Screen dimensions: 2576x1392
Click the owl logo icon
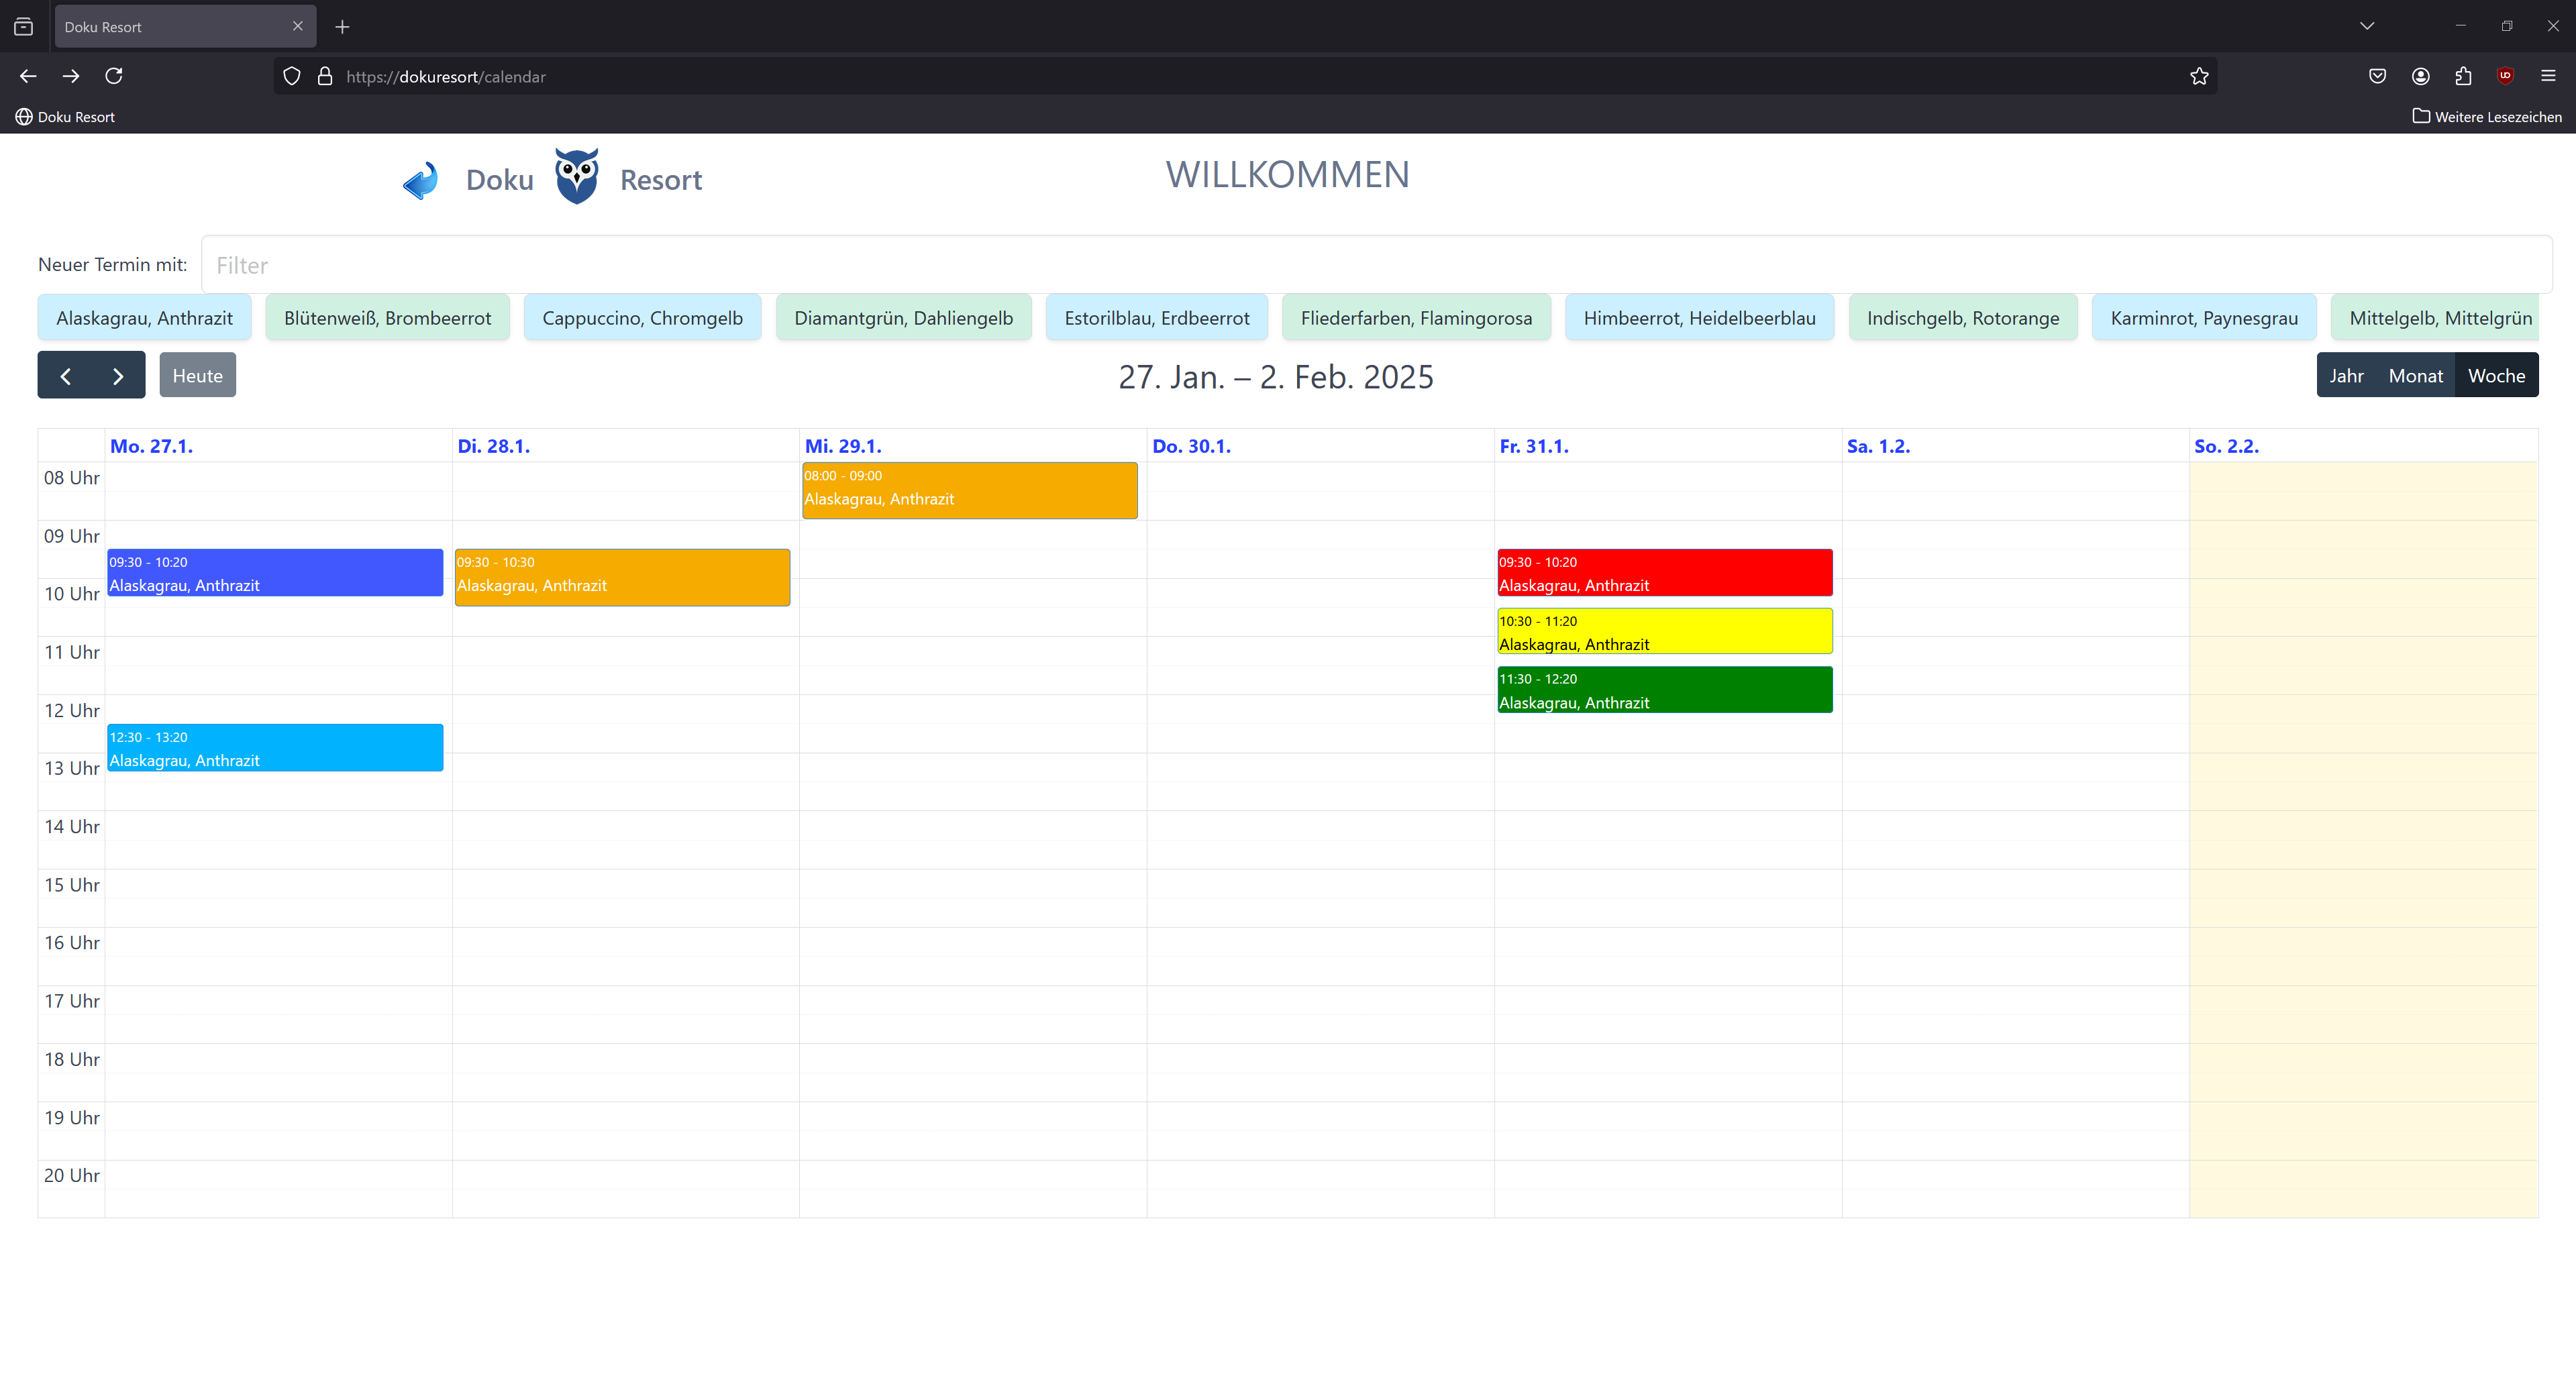point(577,177)
